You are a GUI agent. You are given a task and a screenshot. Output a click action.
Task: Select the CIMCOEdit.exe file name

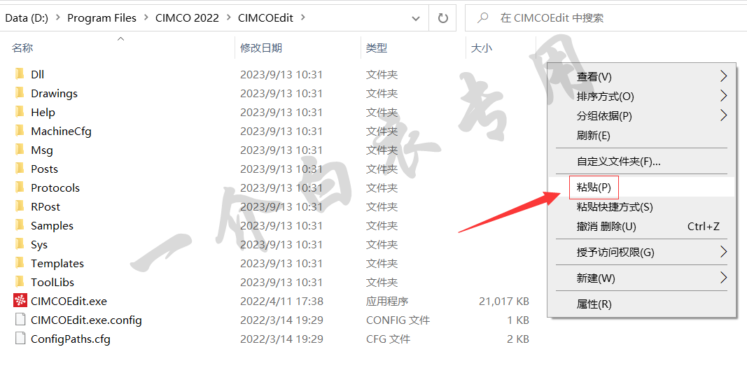coord(69,301)
